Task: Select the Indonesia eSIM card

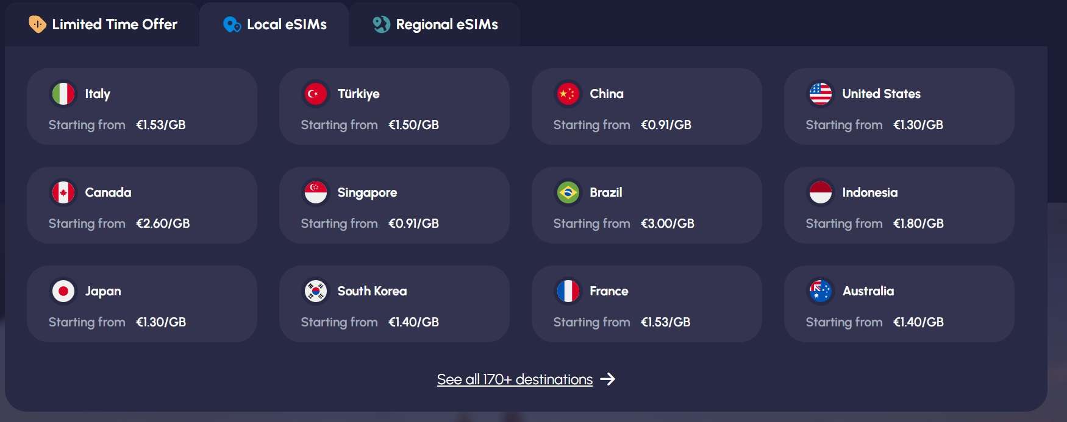Action: 899,205
